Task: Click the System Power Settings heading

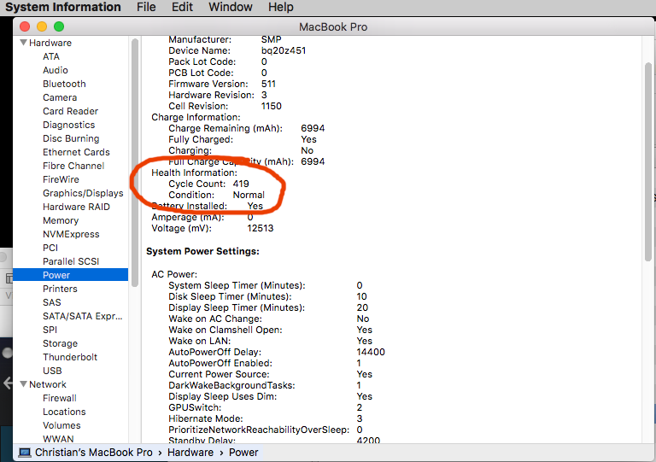Action: click(x=202, y=251)
